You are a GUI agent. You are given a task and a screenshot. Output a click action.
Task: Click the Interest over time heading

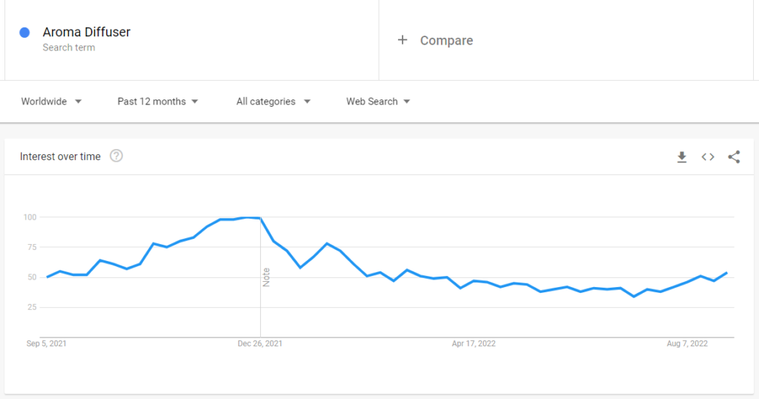(60, 156)
